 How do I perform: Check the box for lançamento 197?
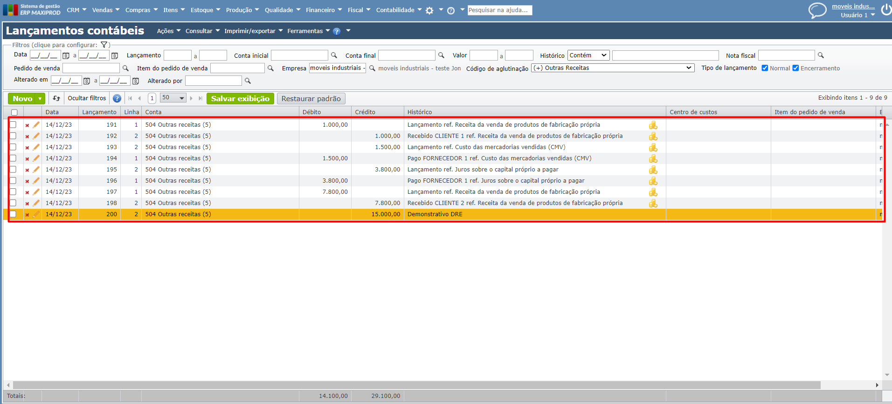click(13, 192)
